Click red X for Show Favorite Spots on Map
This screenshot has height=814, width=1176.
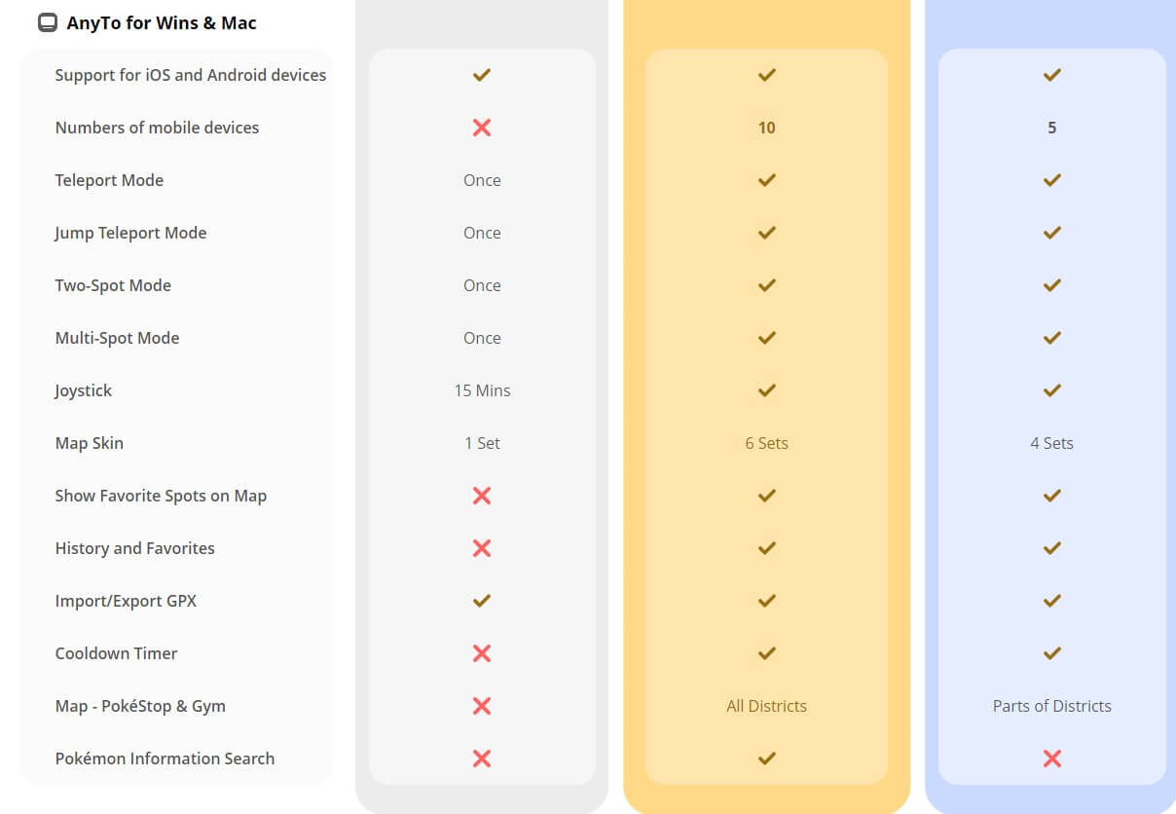coord(481,496)
